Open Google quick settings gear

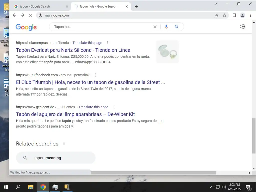coord(242,26)
